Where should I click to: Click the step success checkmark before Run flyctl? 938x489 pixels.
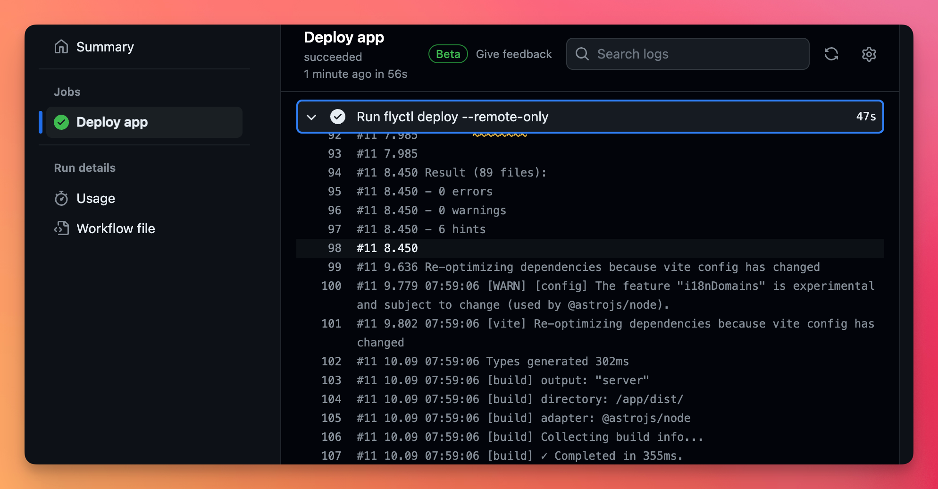click(338, 117)
